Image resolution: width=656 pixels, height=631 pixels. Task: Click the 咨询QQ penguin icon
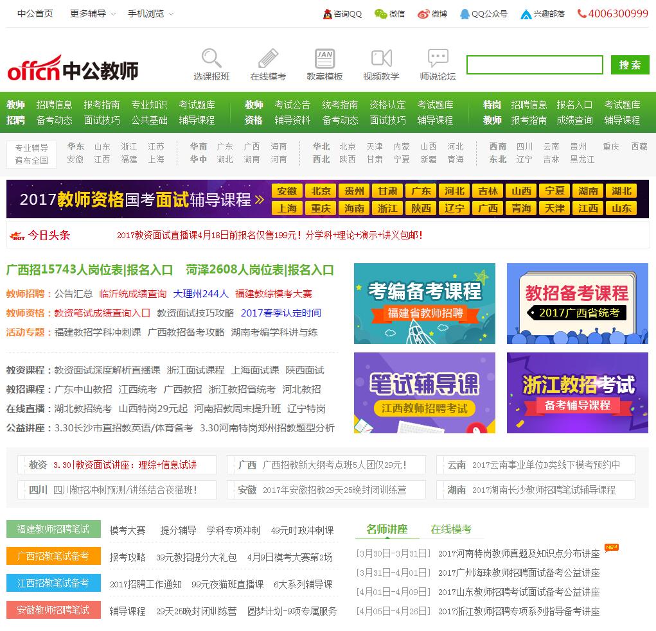click(327, 14)
